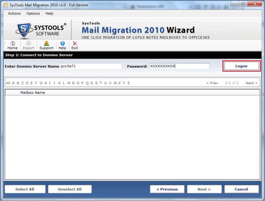
Task: Filter mailboxes by letter P
Action: [x=82, y=83]
